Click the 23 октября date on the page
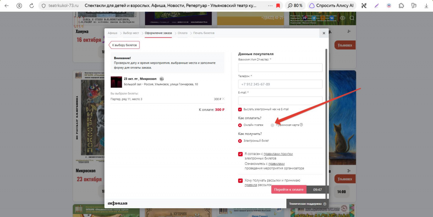 [x=89, y=179]
